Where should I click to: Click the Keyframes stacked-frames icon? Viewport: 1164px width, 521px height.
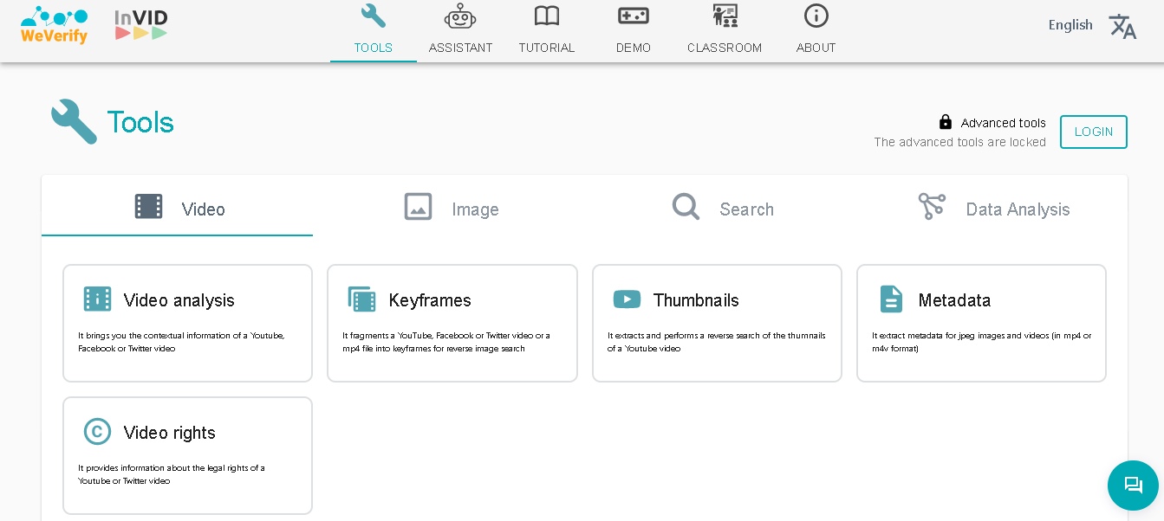361,299
